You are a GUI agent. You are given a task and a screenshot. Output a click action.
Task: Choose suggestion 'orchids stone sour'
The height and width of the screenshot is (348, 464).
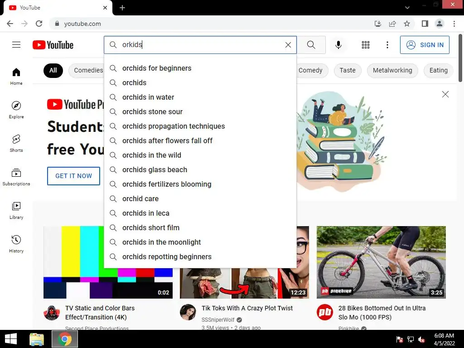(x=200, y=111)
